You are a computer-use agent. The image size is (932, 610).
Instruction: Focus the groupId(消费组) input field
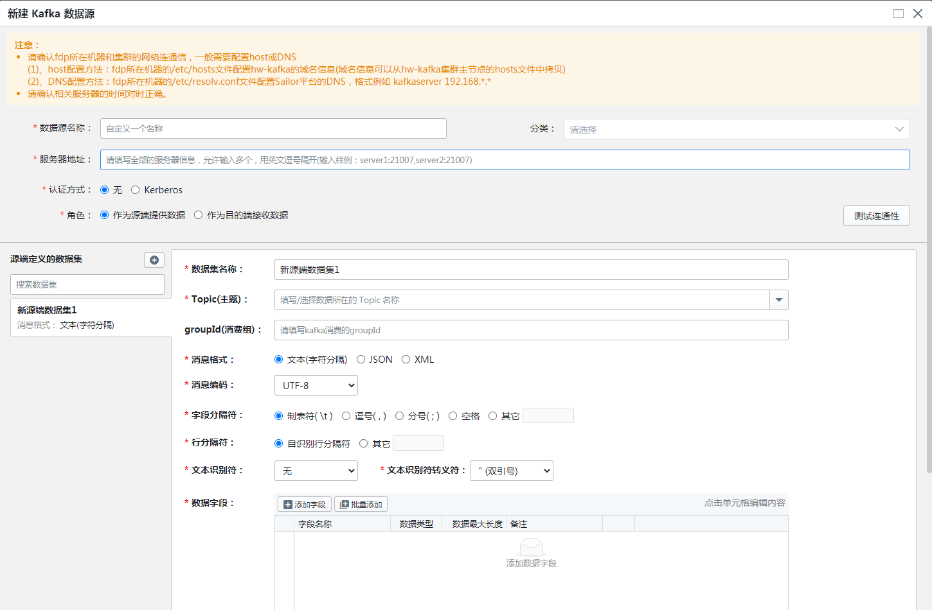(532, 330)
